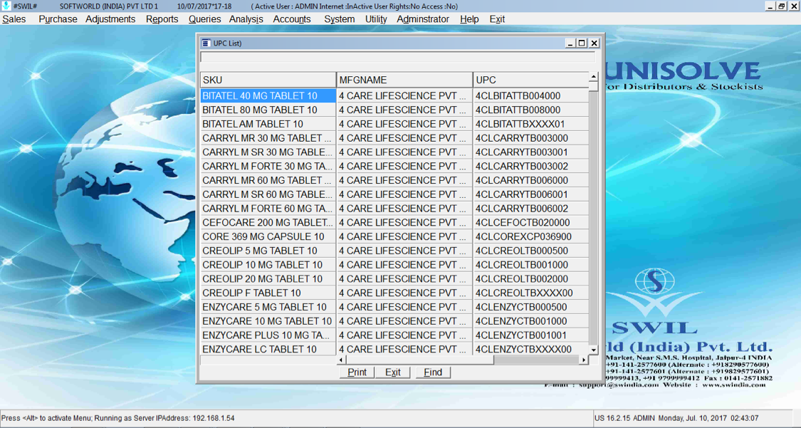This screenshot has width=801, height=428.
Task: Open the Sales menu
Action: [x=14, y=19]
